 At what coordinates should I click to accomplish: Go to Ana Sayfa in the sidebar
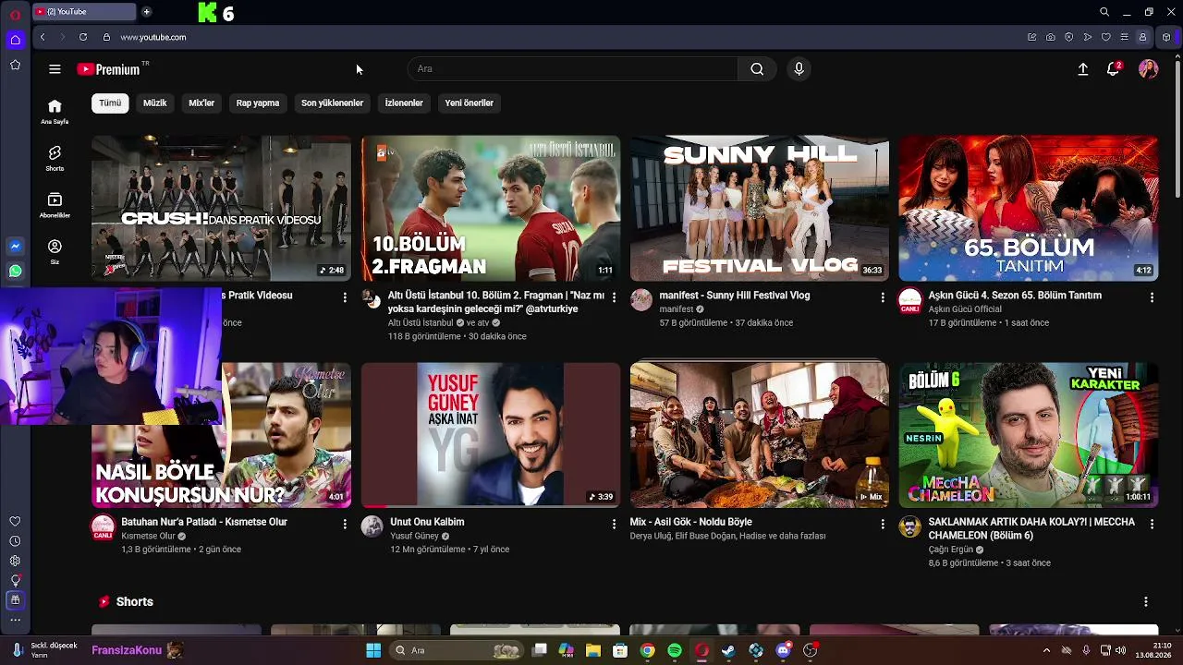[55, 111]
